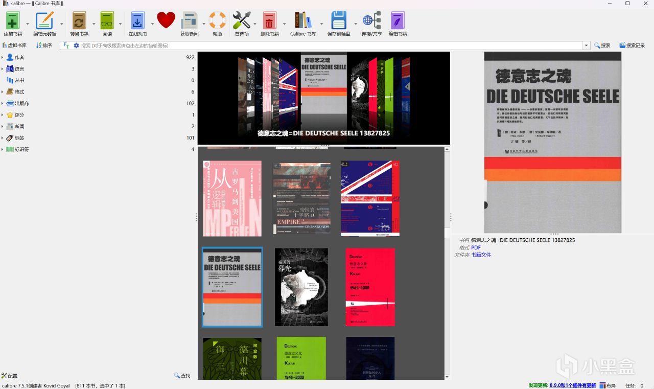Screen dimensions: 654x389
Task: Open dropdown arrow beside 编辑元数据
Action: coord(62,24)
